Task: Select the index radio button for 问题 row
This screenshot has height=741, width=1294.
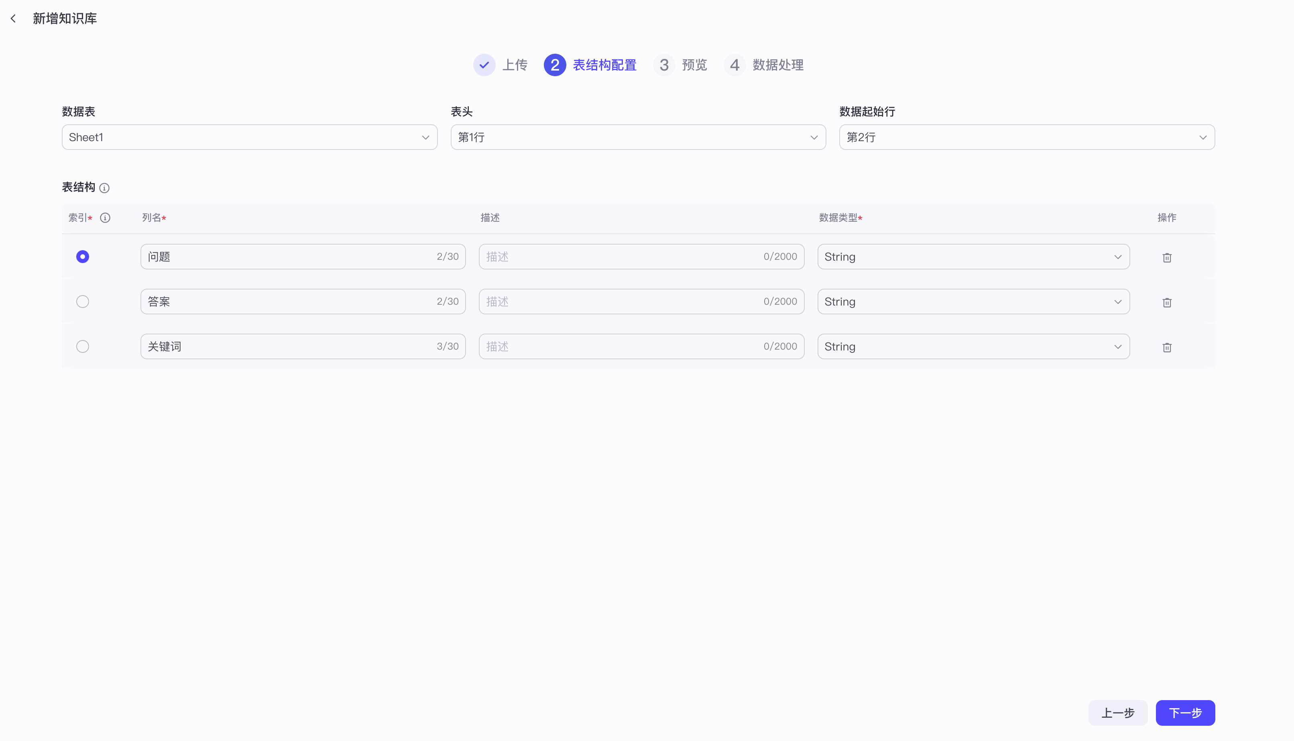Action: coord(83,257)
